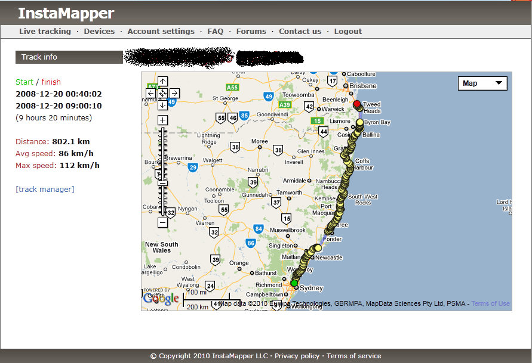The image size is (532, 363).
Task: Click route shield 17 near Brisbane
Action: tap(332, 81)
